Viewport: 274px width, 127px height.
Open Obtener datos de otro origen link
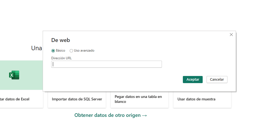click(x=108, y=115)
